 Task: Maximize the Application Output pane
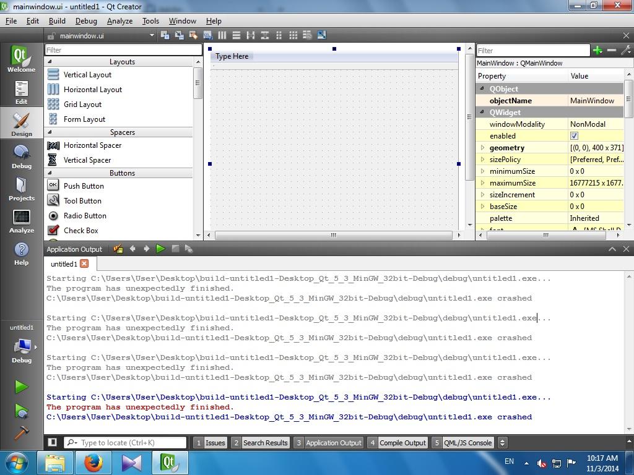click(x=612, y=249)
